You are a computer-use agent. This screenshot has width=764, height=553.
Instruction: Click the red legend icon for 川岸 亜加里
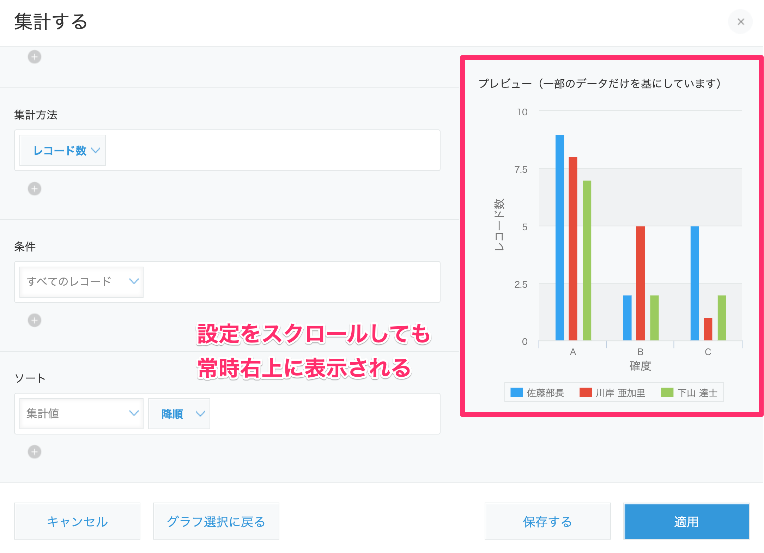point(586,393)
